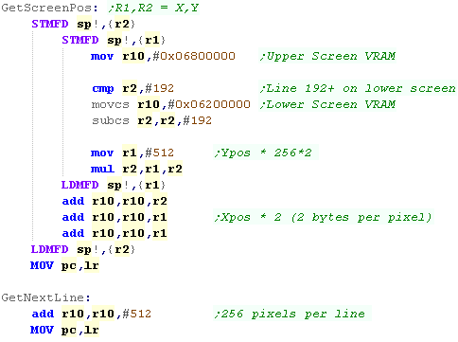The width and height of the screenshot is (458, 342).
Task: Click the hex value 0x06200000
Action: coord(213,104)
